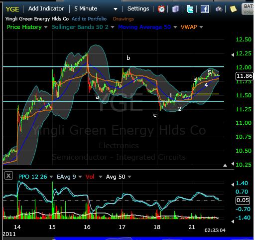Open the 5 Minute interval dropdown
Viewport: 255px width, 240px height.
coord(96,8)
